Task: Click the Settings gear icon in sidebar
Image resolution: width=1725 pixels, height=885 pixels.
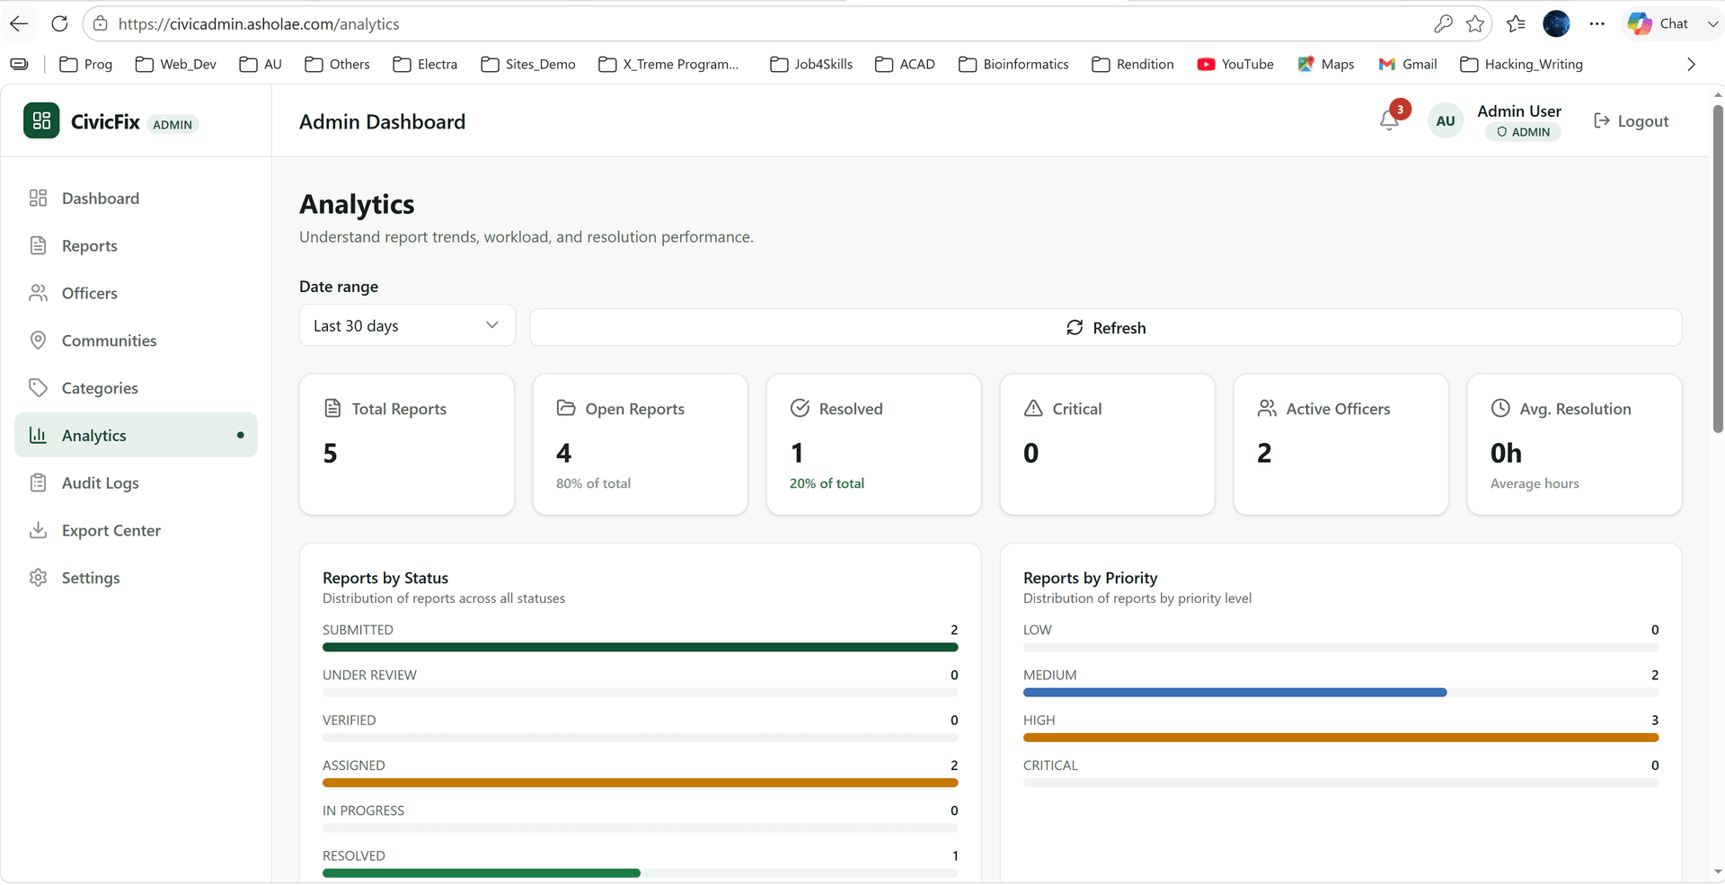Action: 38,578
